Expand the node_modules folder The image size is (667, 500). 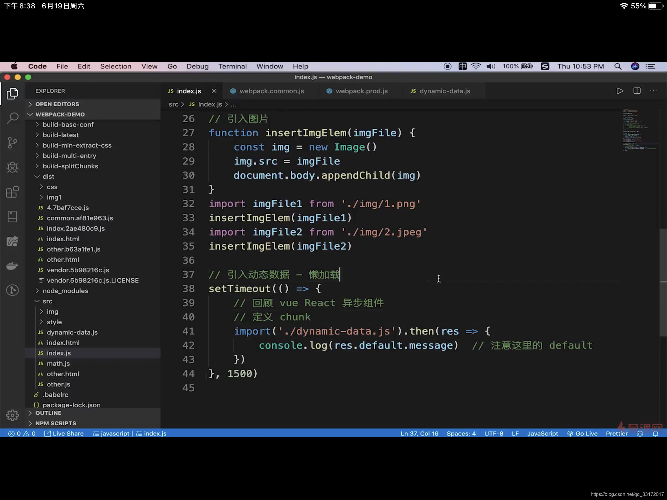65,291
